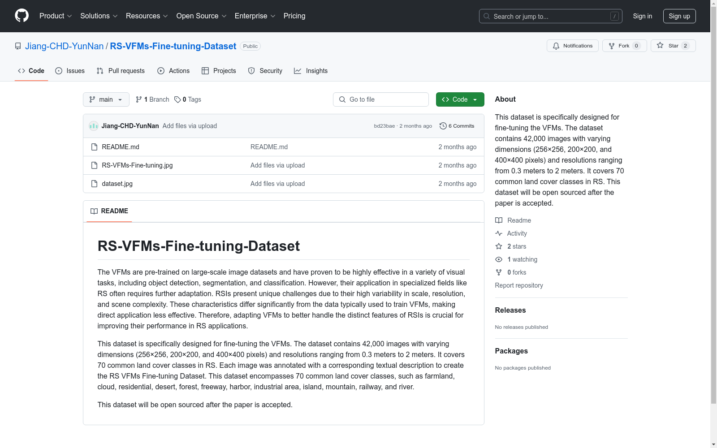Open the Insights tab
The image size is (717, 448).
pos(311,71)
